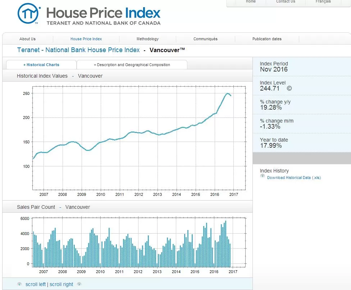Viewport: 351px width, 290px height.
Task: Select the House Price Index menu item
Action: 86,39
